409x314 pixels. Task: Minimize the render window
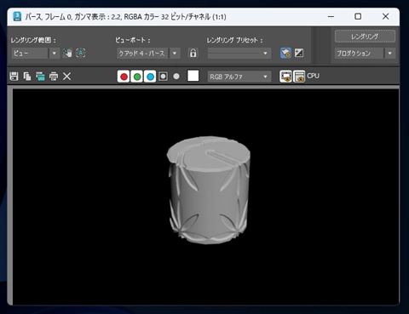click(x=331, y=16)
